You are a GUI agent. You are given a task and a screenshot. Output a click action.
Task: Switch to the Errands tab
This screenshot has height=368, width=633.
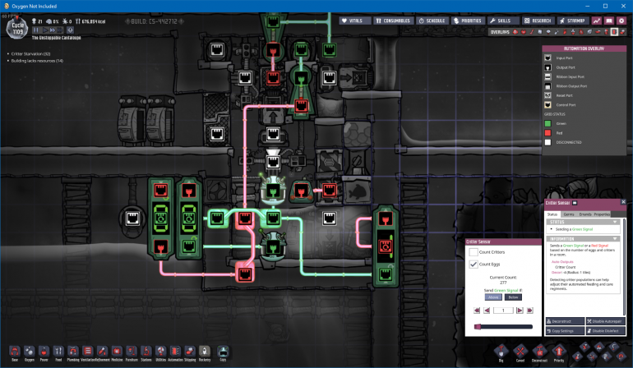coord(585,214)
